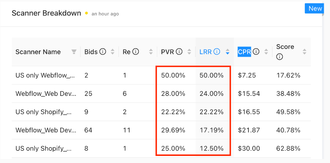The width and height of the screenshot is (330, 163).
Task: Click the 40.78% score value
Action: (x=288, y=130)
